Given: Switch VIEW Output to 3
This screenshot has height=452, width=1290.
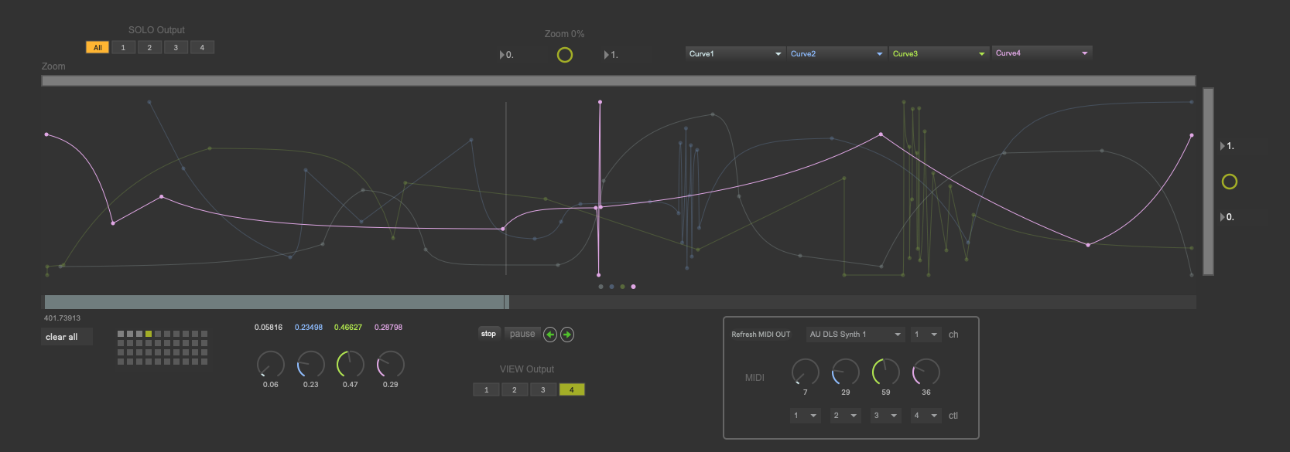Looking at the screenshot, I should point(542,390).
